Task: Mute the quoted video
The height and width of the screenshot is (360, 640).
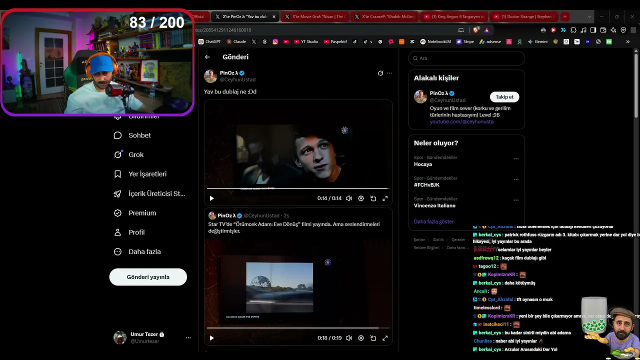Action: 349,338
